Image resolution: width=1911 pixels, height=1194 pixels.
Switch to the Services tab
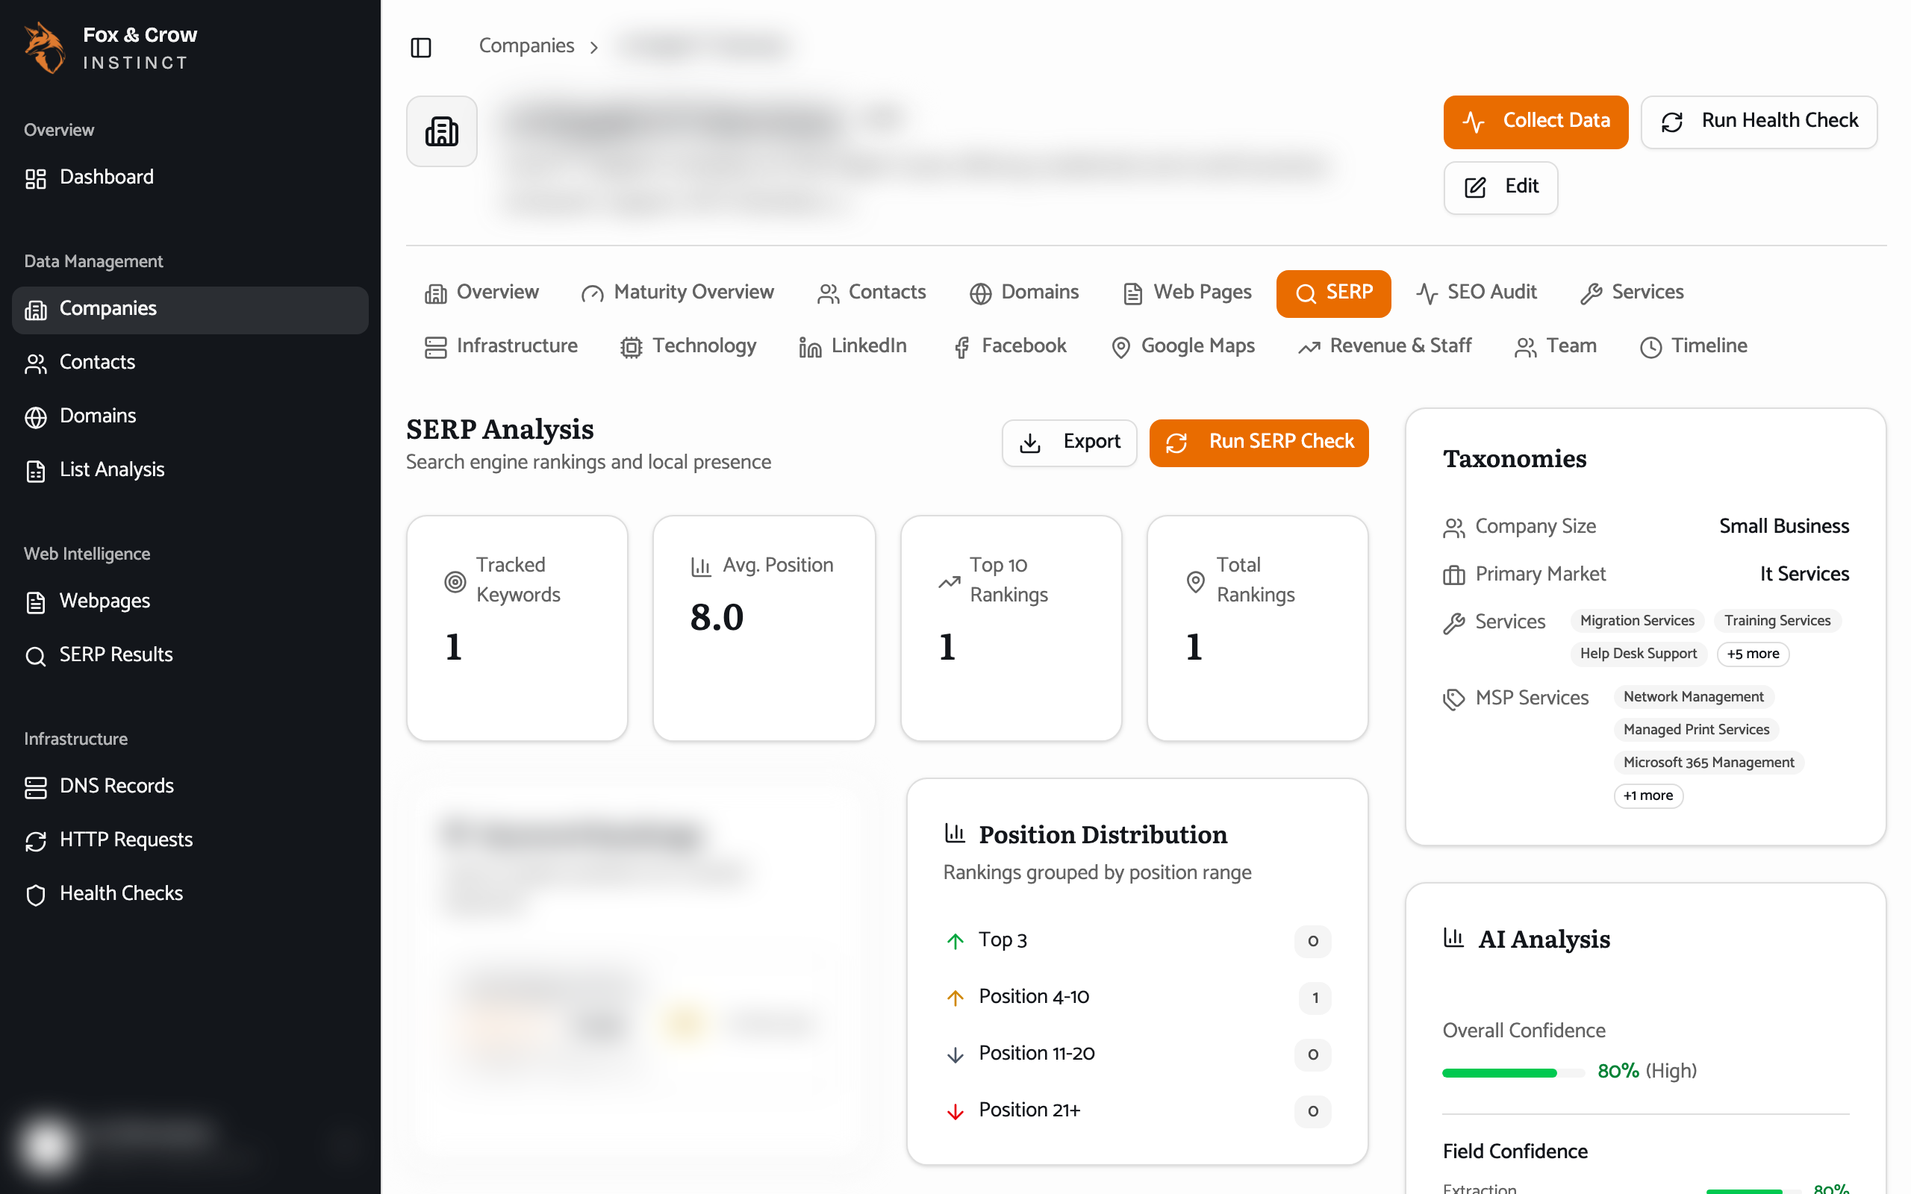pyautogui.click(x=1633, y=293)
